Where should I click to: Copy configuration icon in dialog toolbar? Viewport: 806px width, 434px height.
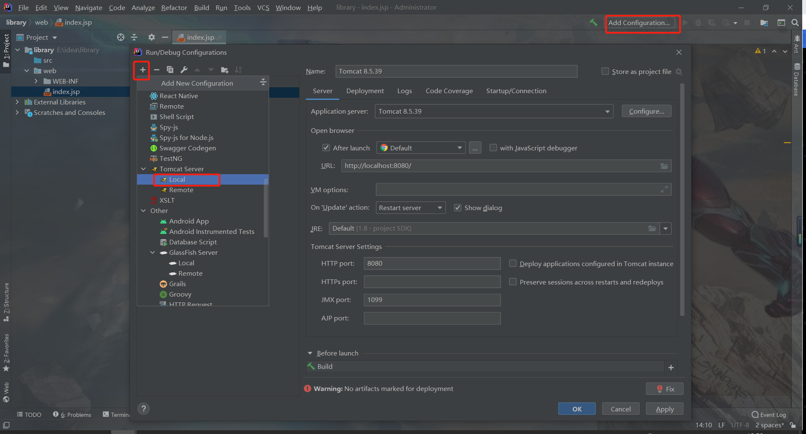170,70
